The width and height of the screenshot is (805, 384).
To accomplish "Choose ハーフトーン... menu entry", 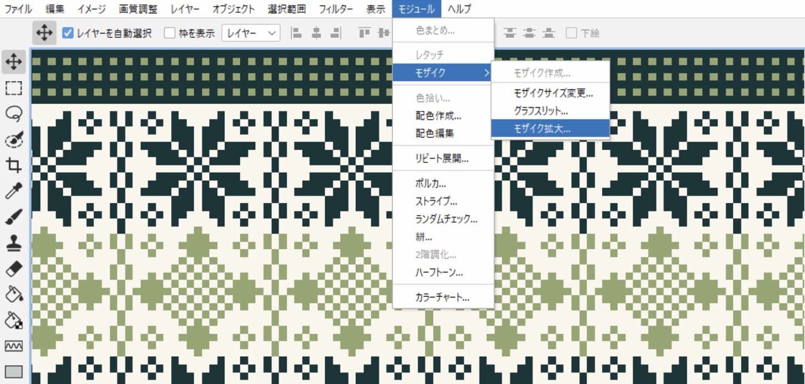I will (x=443, y=272).
